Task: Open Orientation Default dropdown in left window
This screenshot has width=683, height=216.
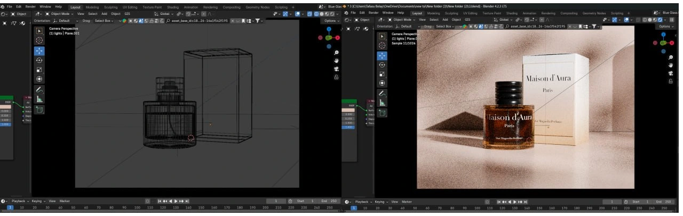Action: point(65,20)
